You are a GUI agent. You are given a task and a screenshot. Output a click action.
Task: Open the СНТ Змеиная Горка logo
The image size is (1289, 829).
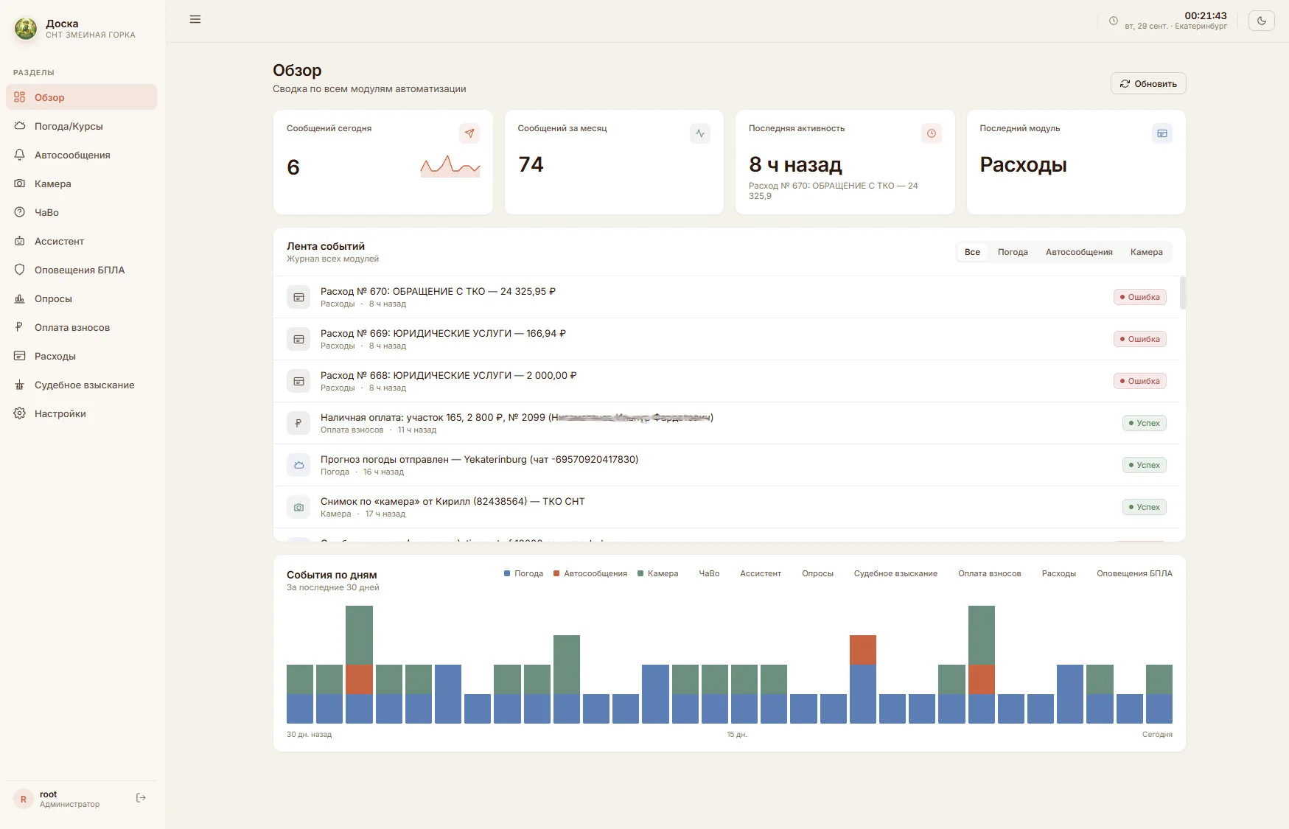(26, 29)
